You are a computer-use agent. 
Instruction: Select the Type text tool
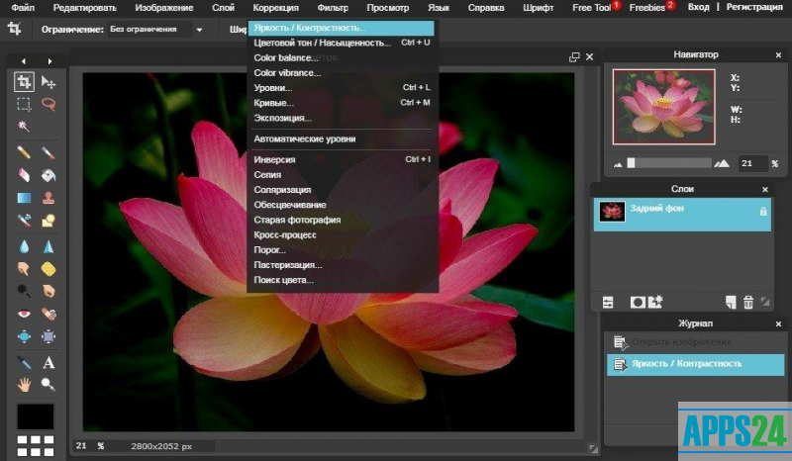tap(49, 362)
